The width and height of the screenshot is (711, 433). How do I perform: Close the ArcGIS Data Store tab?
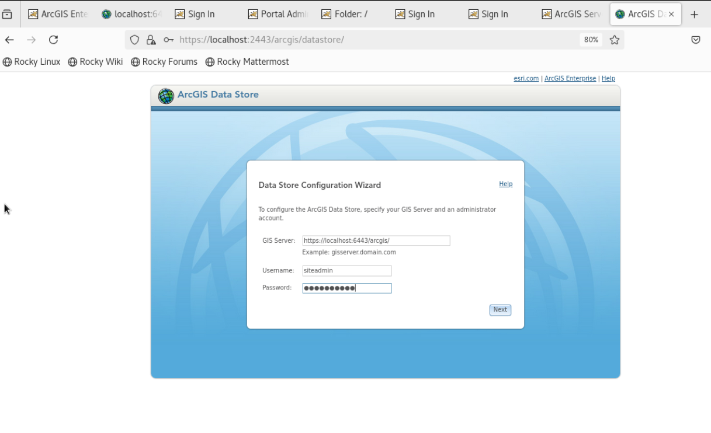pyautogui.click(x=671, y=14)
